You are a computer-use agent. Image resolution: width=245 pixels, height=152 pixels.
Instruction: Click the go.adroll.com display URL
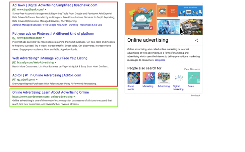(x=26, y=80)
